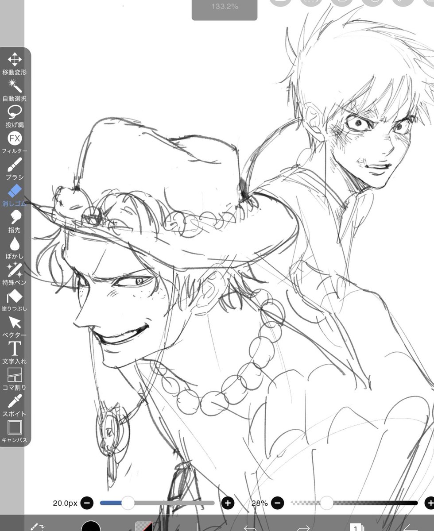Image resolution: width=434 pixels, height=531 pixels.
Task: Select the Magic Wand (自動選択) tool
Action: (15, 90)
